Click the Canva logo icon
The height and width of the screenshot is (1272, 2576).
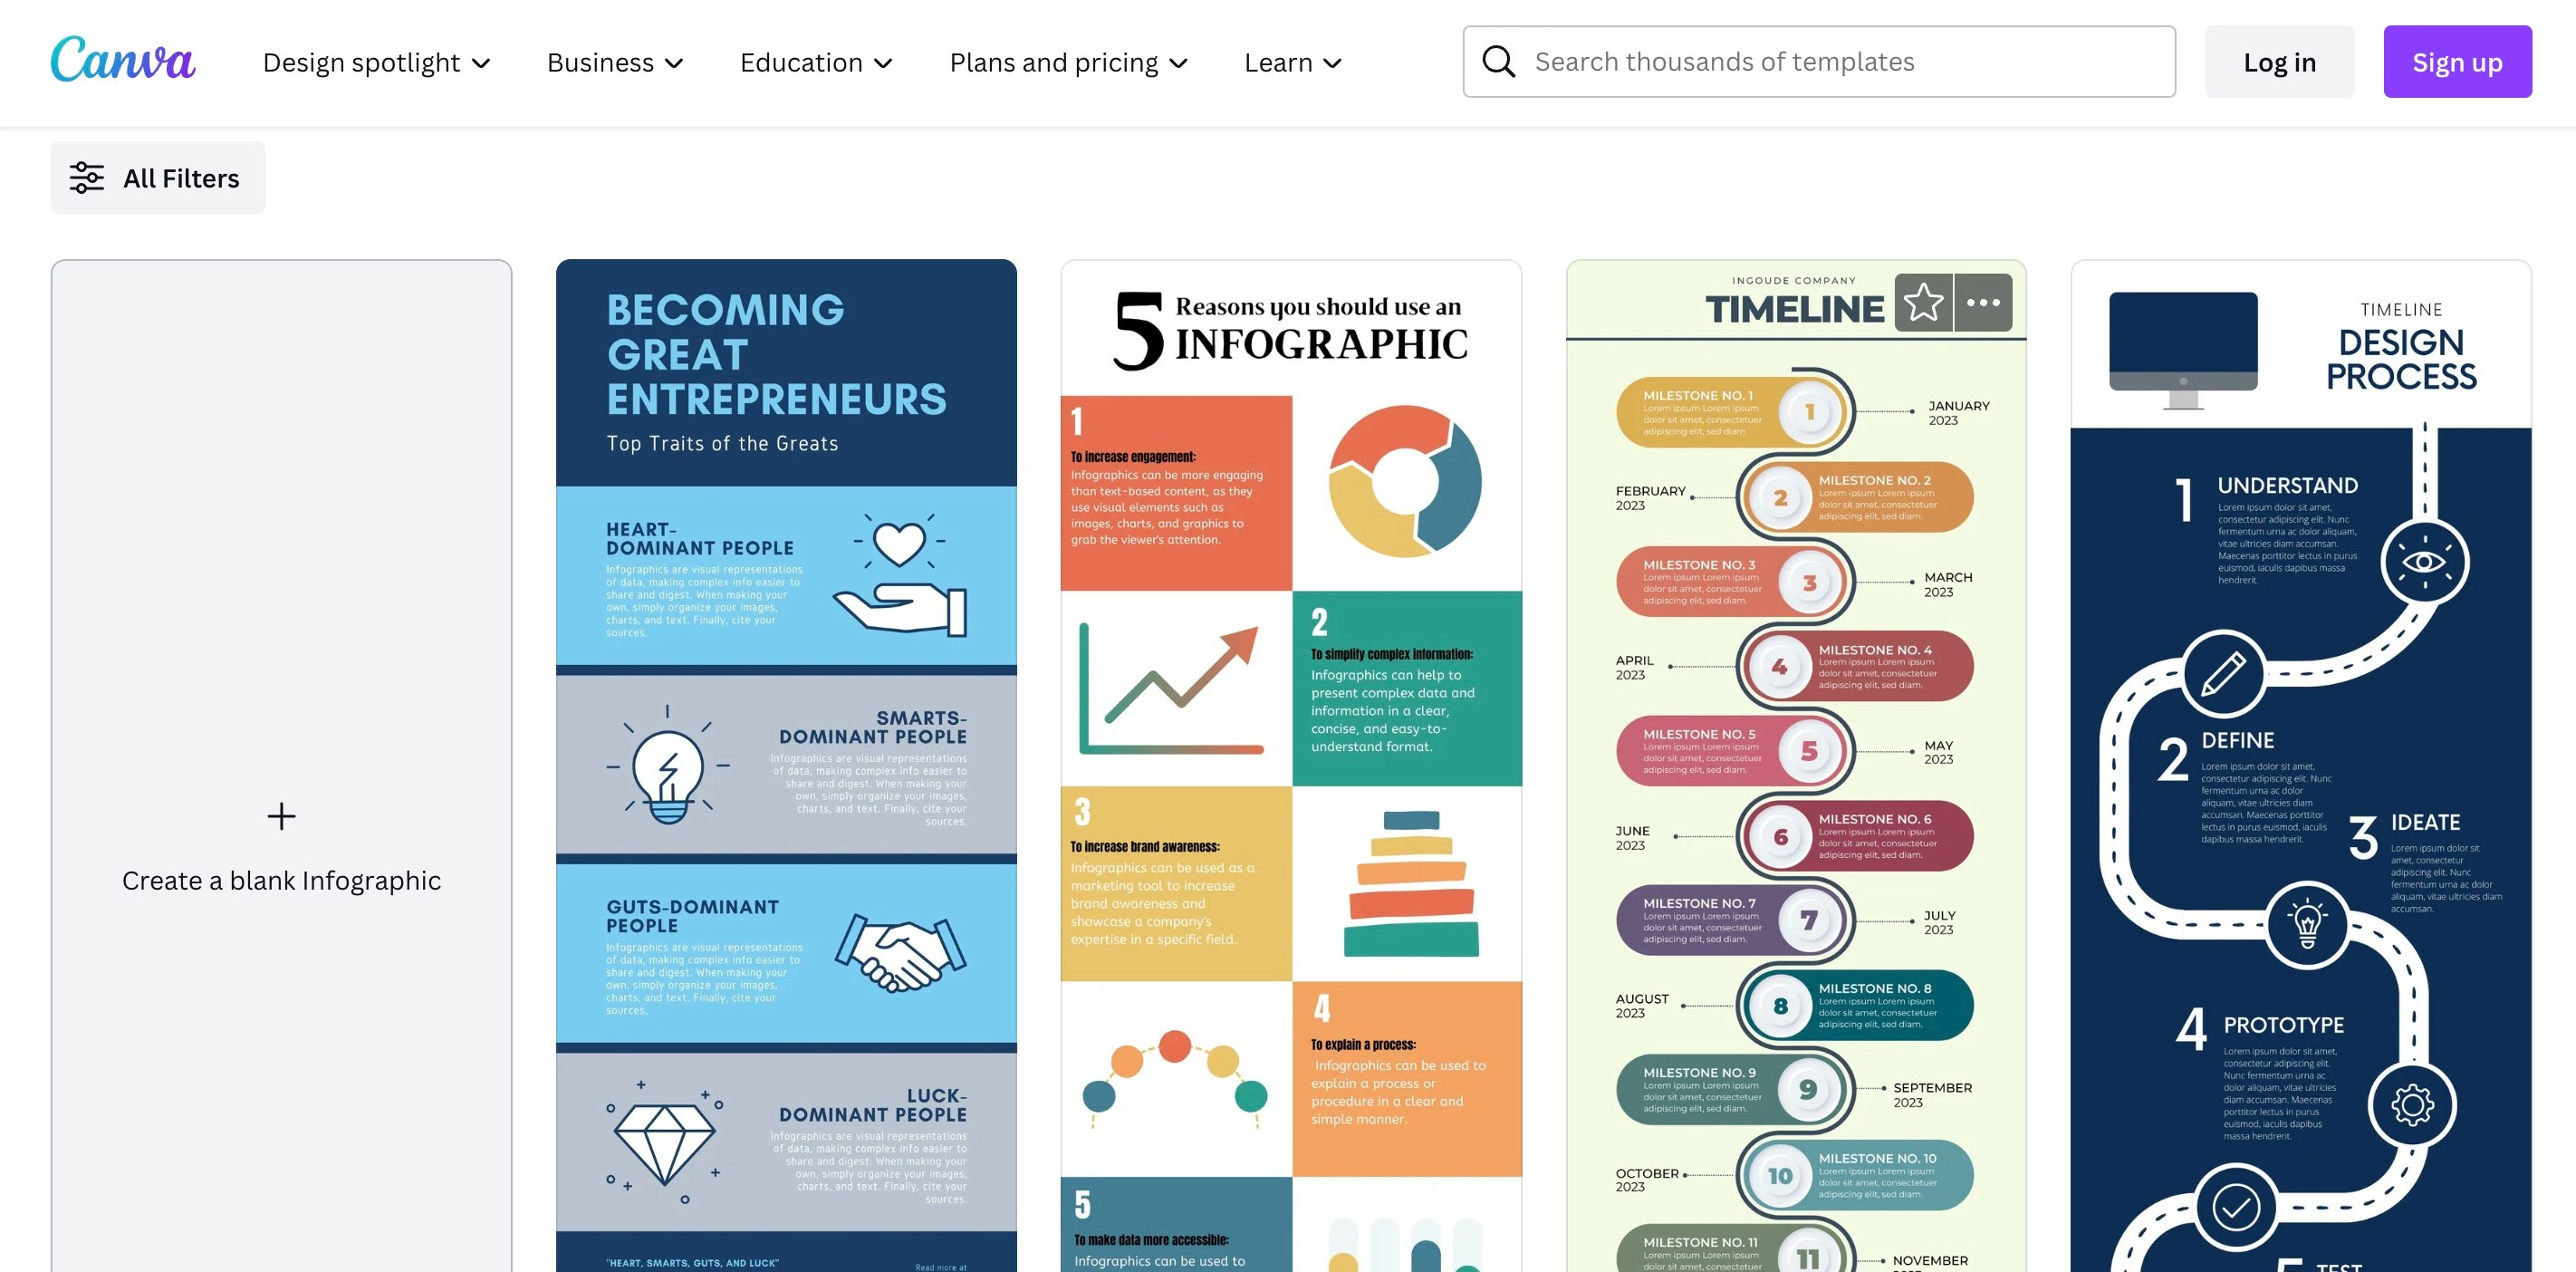click(123, 61)
